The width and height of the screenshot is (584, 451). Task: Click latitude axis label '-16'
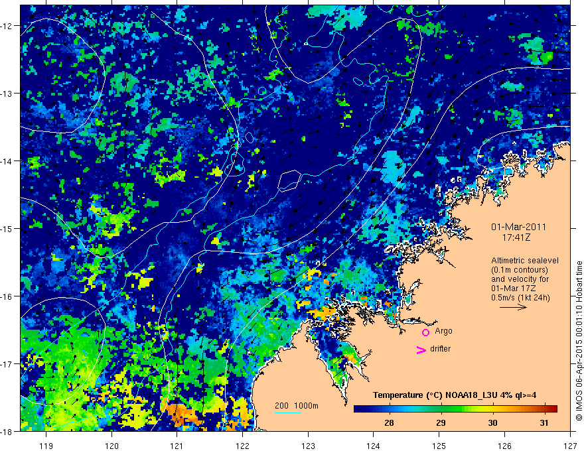[x=7, y=296]
